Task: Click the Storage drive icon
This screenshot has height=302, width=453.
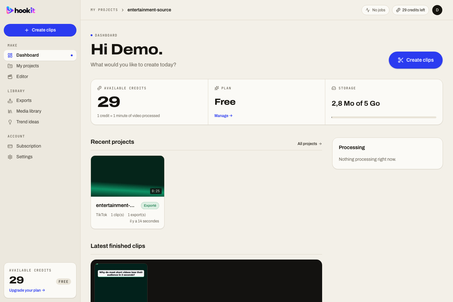Action: 334,88
